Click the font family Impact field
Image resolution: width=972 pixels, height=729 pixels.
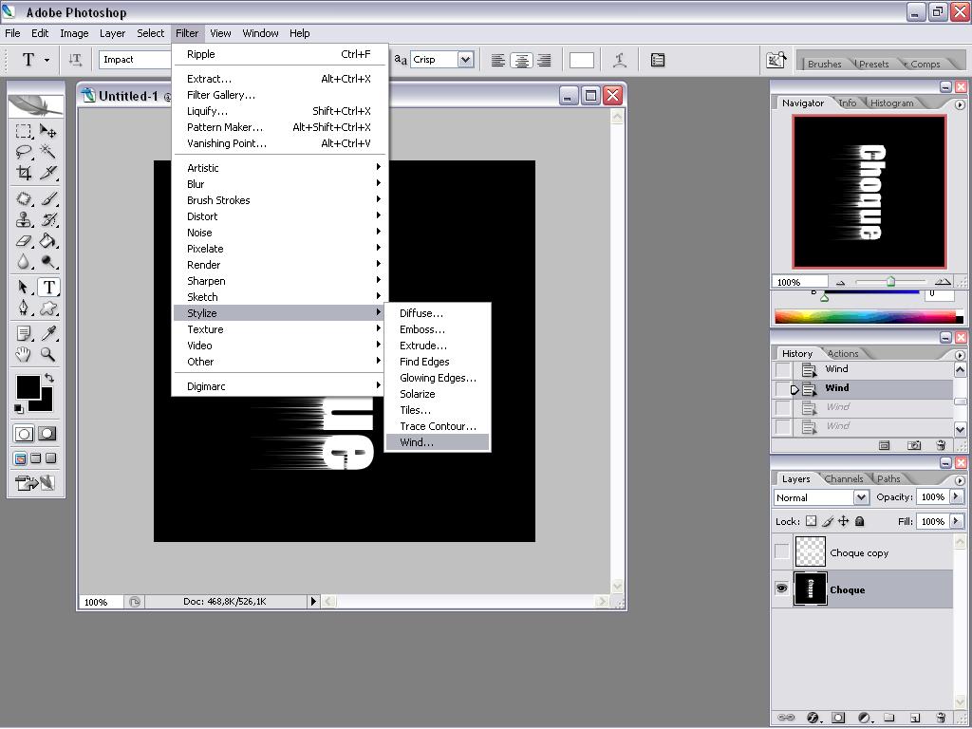pyautogui.click(x=135, y=60)
